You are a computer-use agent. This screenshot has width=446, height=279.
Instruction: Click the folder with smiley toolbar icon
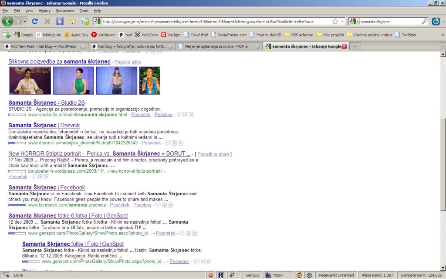(x=85, y=21)
